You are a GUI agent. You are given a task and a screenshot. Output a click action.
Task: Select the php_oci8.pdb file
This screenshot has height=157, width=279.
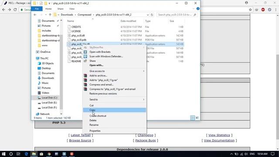coord(79,40)
